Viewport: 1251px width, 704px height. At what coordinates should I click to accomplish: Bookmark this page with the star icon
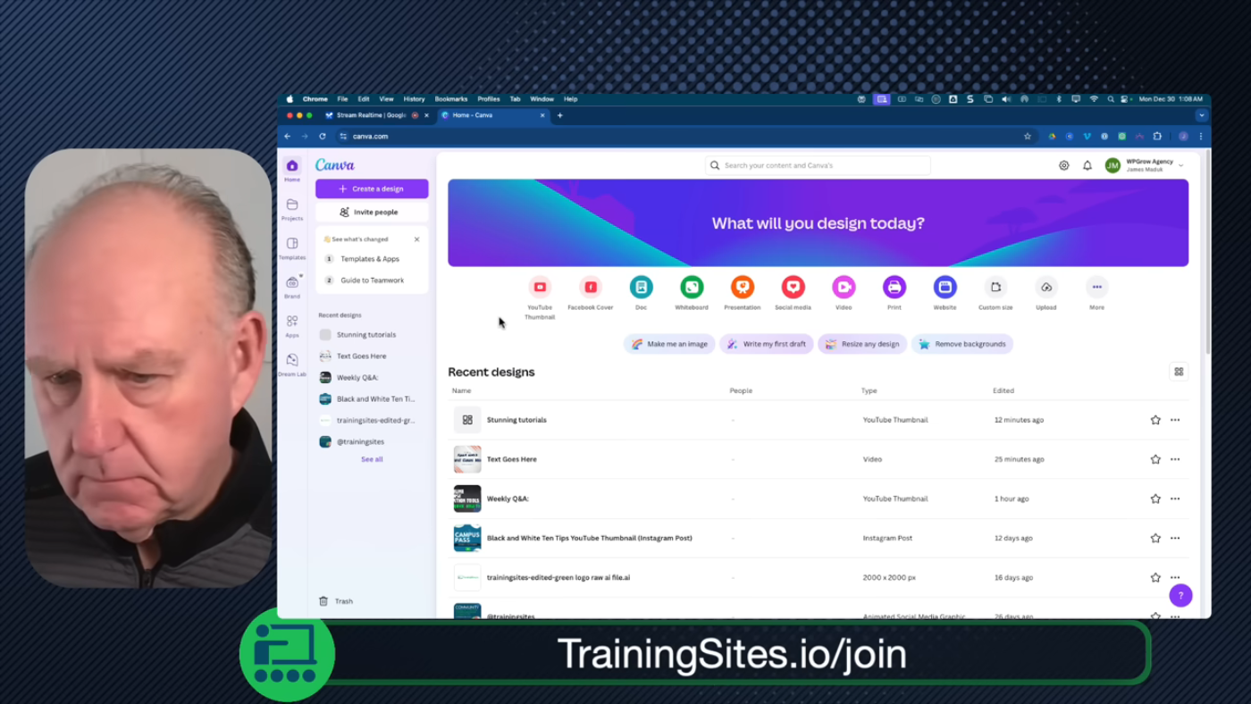1028,137
